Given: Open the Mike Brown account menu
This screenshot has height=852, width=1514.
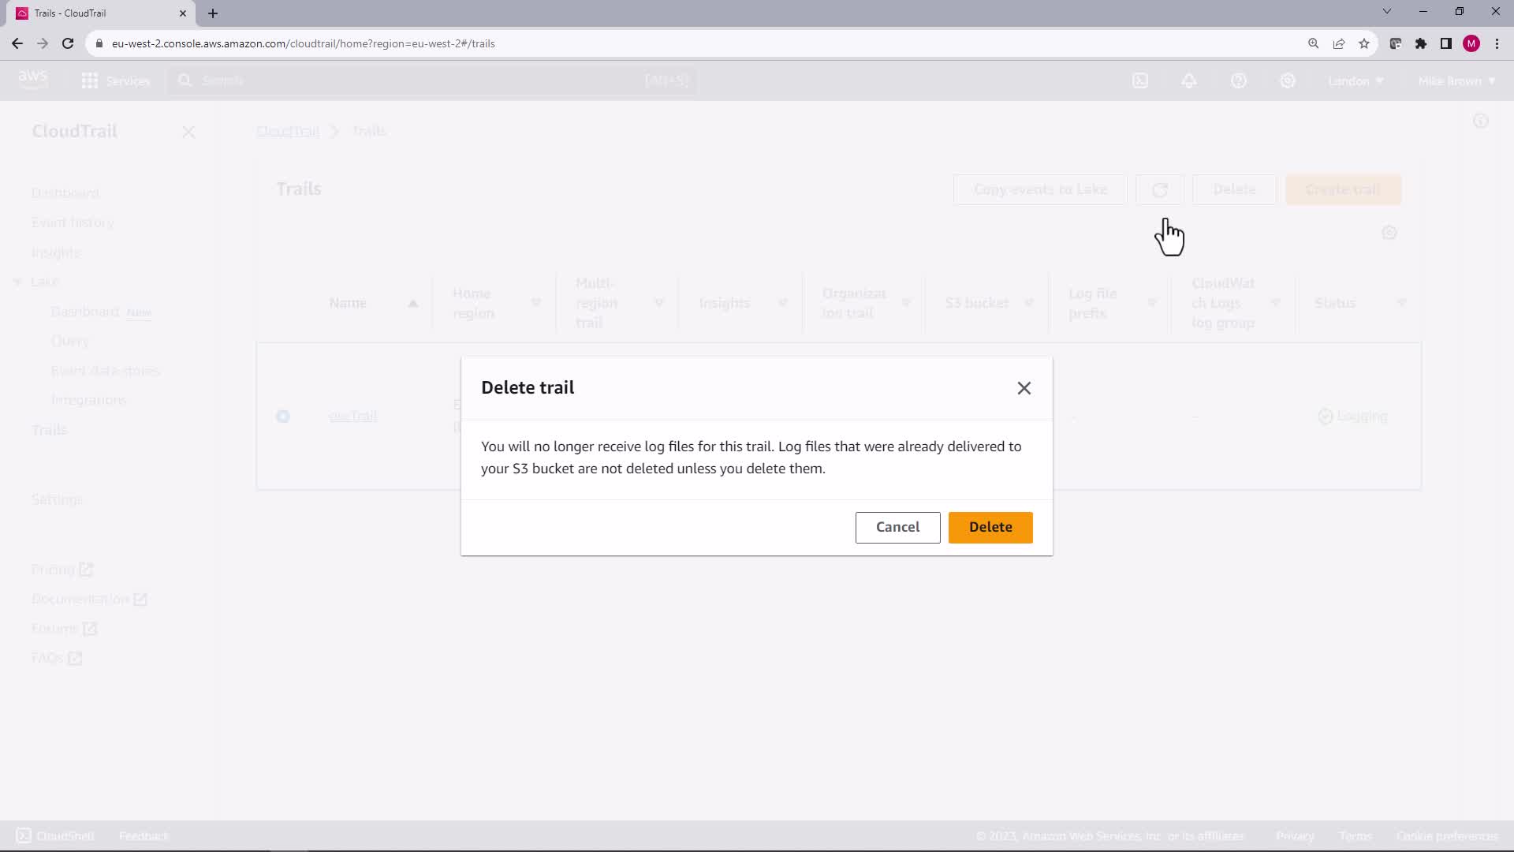Looking at the screenshot, I should [x=1456, y=81].
